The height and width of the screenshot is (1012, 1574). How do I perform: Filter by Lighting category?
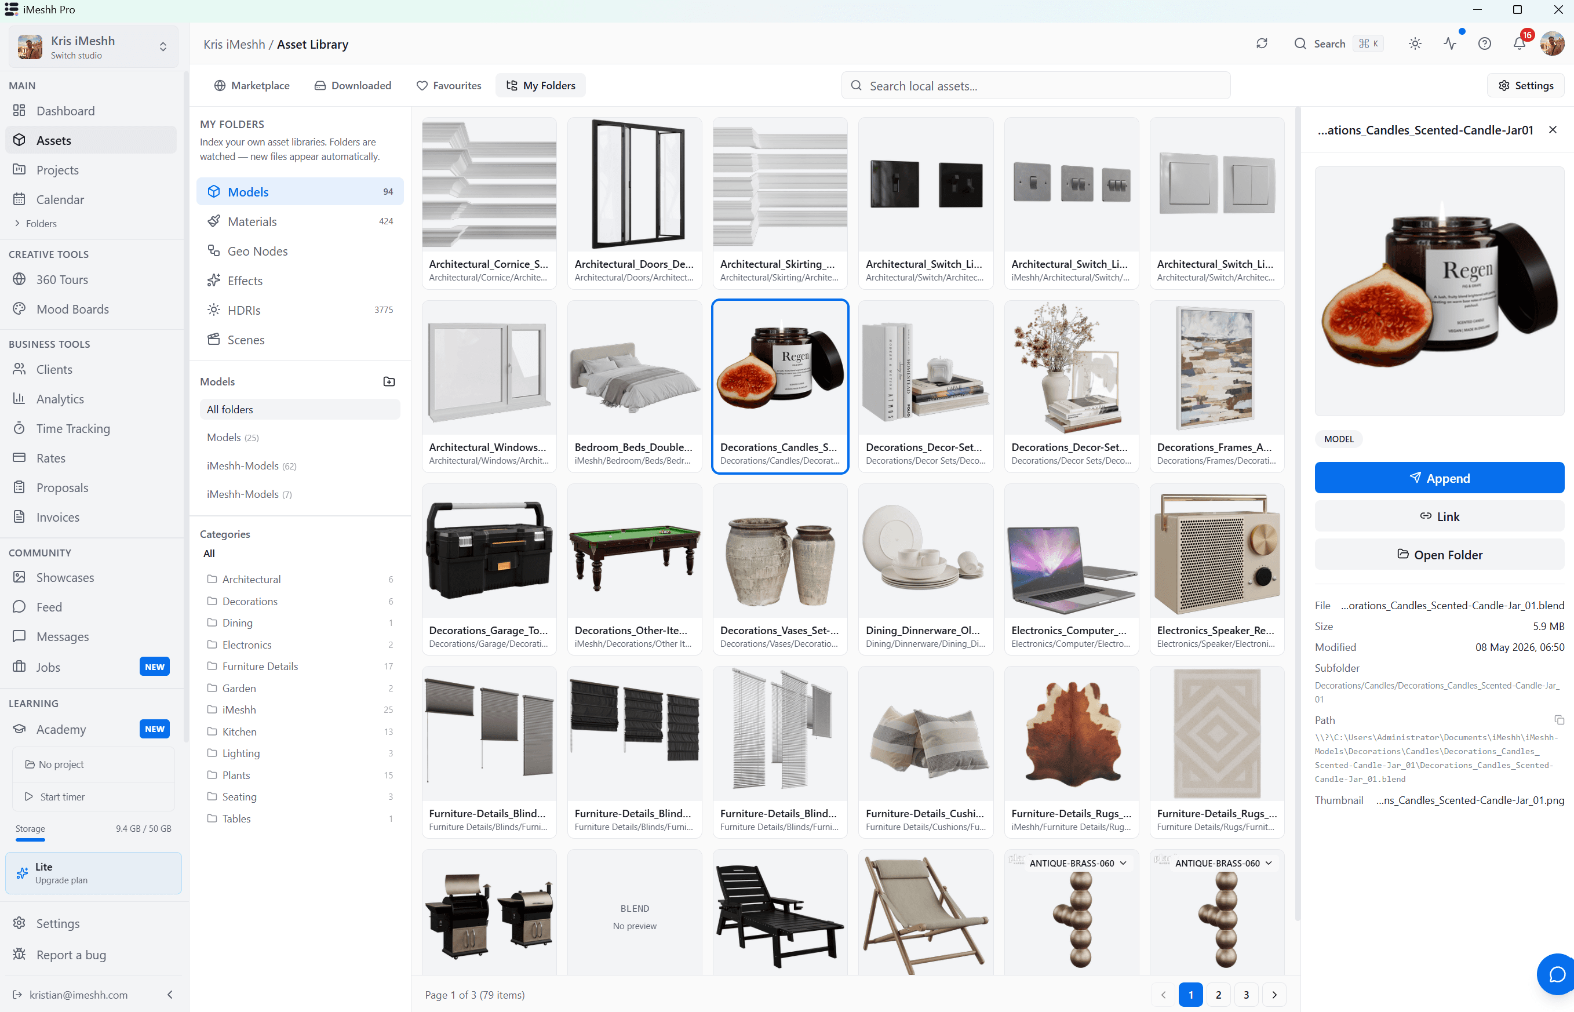tap(300, 753)
